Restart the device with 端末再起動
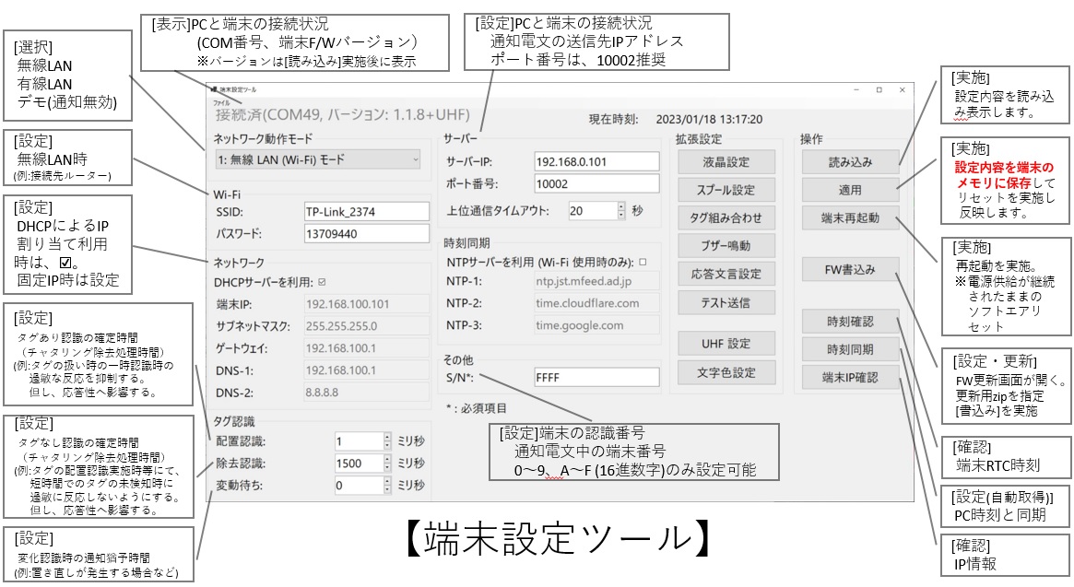The width and height of the screenshot is (1074, 587). tap(849, 218)
